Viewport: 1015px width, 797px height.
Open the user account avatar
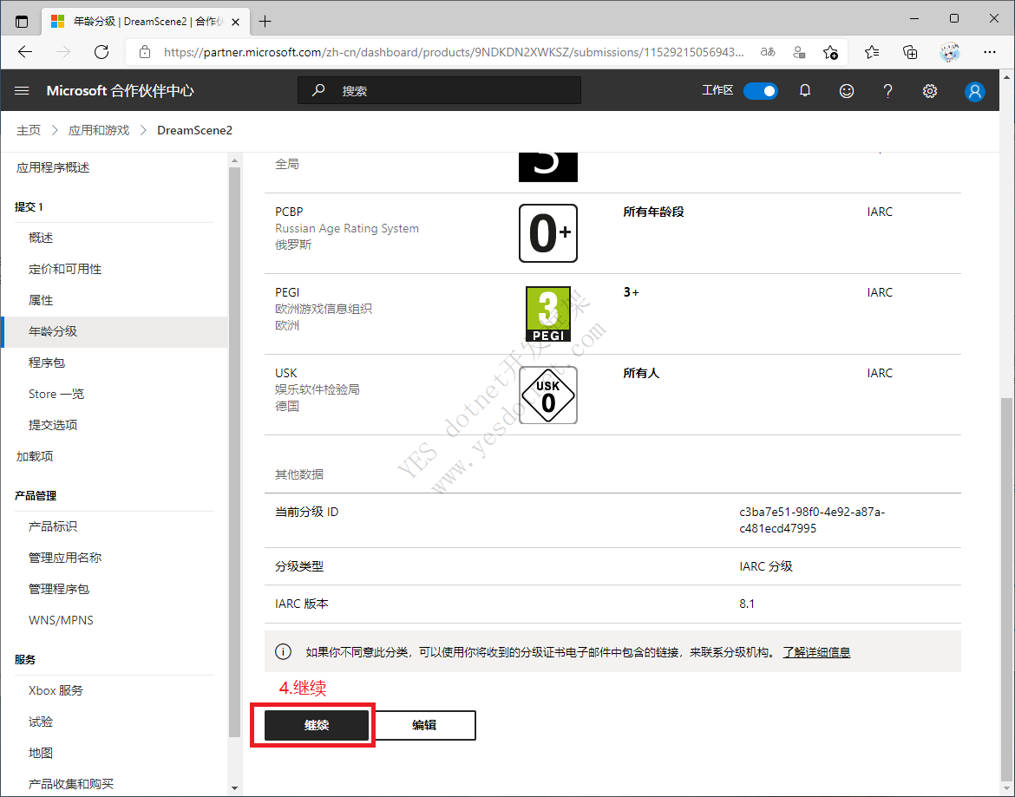[974, 91]
